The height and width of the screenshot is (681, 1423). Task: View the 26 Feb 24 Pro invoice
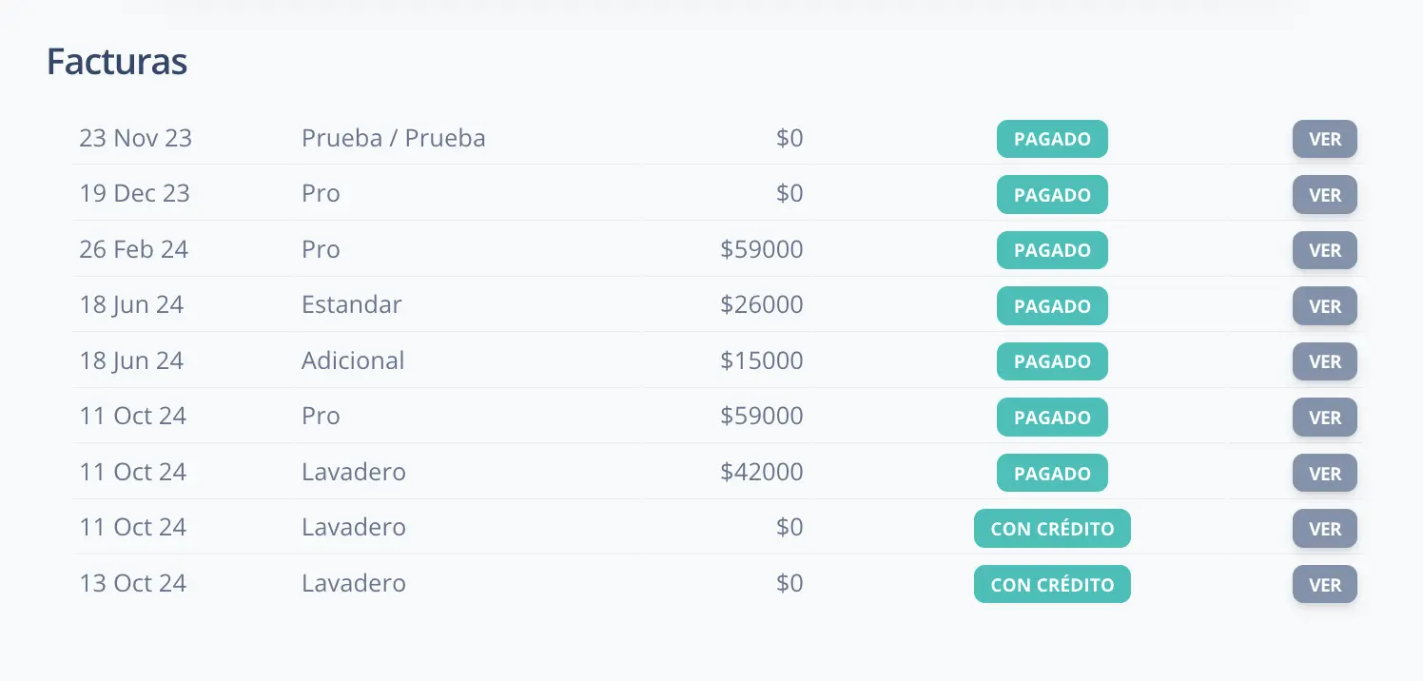click(1324, 250)
